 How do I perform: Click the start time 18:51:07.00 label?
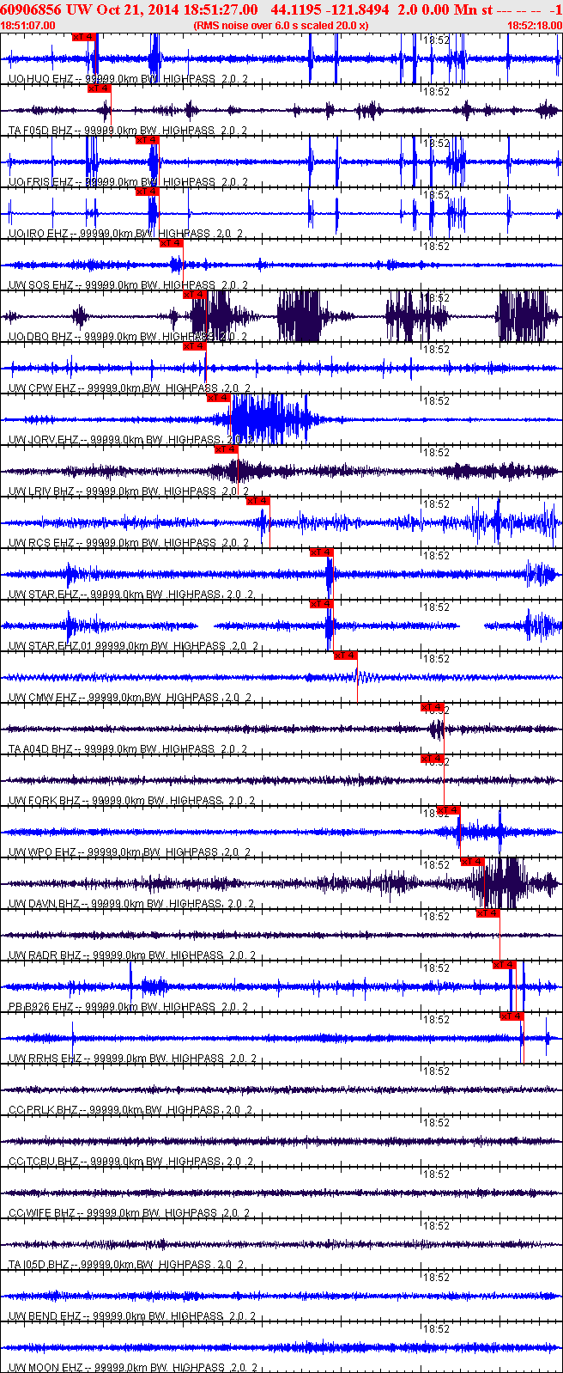tap(27, 26)
